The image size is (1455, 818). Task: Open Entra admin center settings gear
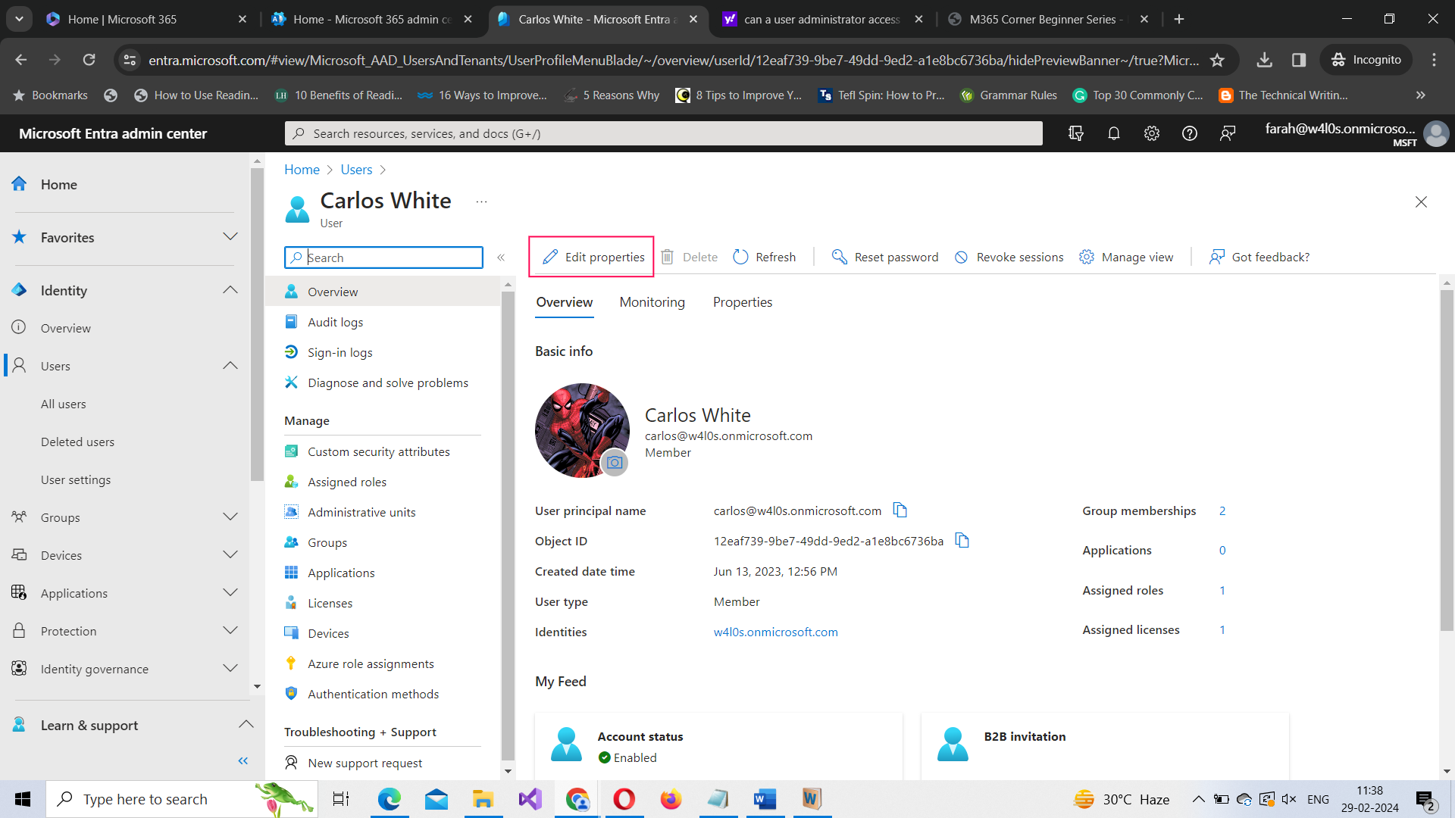point(1152,133)
